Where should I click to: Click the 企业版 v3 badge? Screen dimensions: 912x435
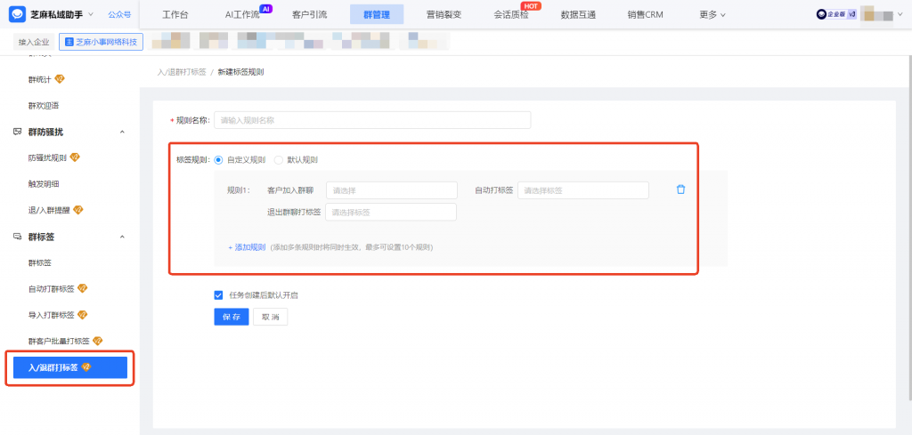pos(836,14)
